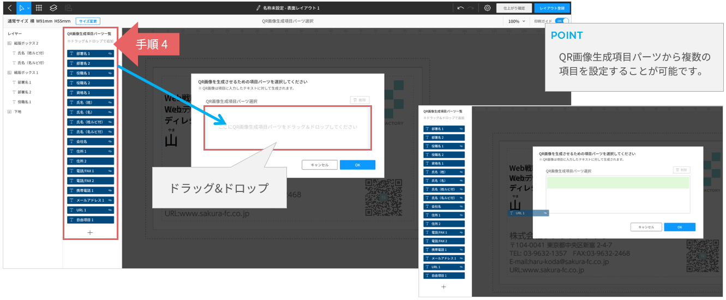Click the 削除 trash button in main dialog
Screen dimensions: 726x300
coord(360,100)
